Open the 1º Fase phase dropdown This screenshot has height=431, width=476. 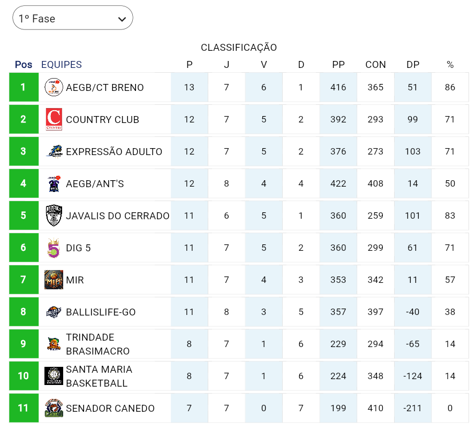(72, 18)
